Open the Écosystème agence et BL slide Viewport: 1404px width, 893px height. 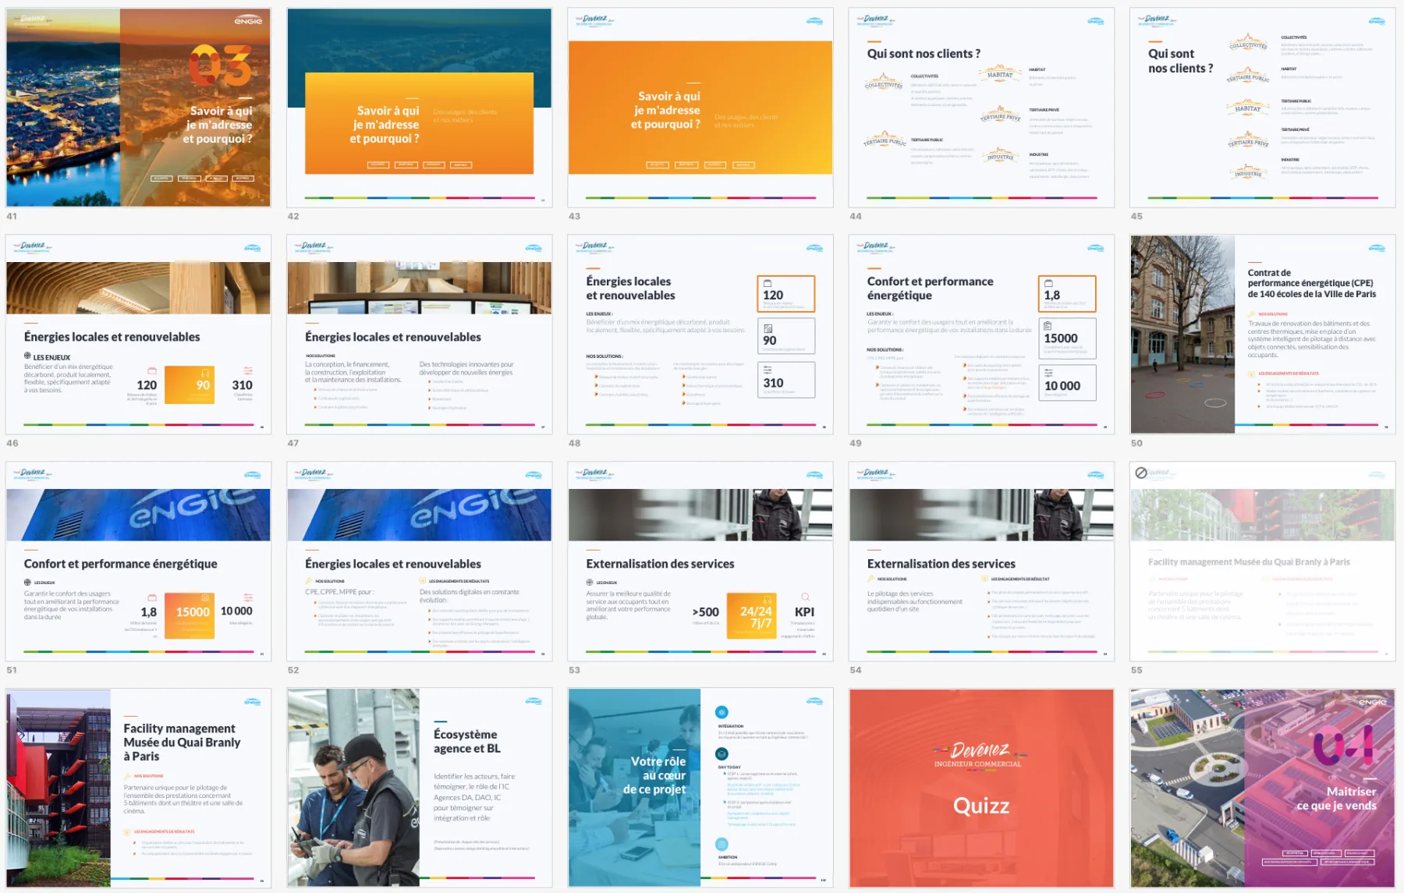(420, 788)
